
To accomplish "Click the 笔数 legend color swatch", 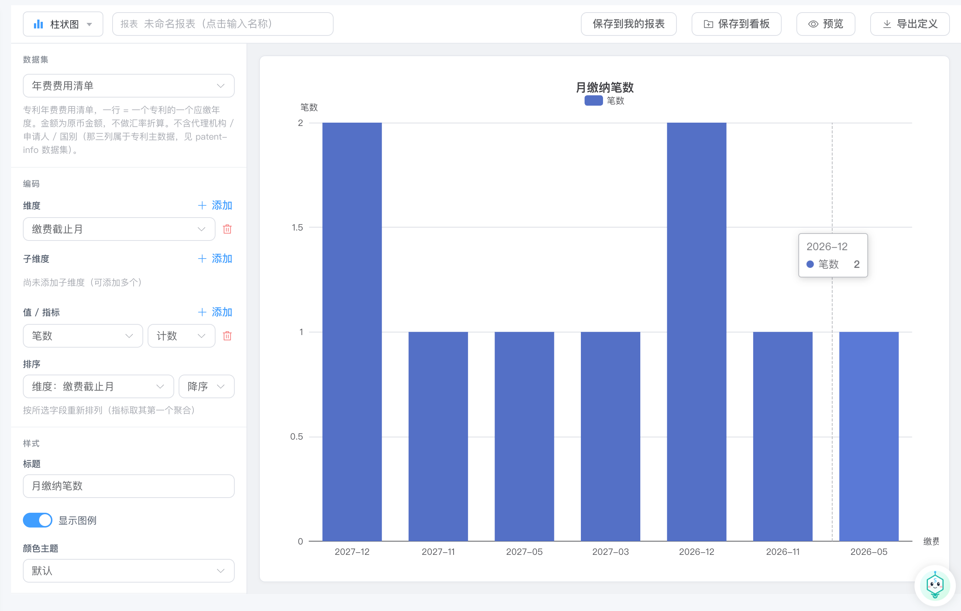I will click(x=593, y=100).
